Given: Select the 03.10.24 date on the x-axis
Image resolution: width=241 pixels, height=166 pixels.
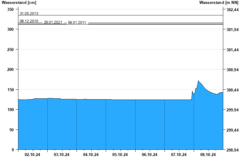Looking at the screenshot, I should [62, 155].
